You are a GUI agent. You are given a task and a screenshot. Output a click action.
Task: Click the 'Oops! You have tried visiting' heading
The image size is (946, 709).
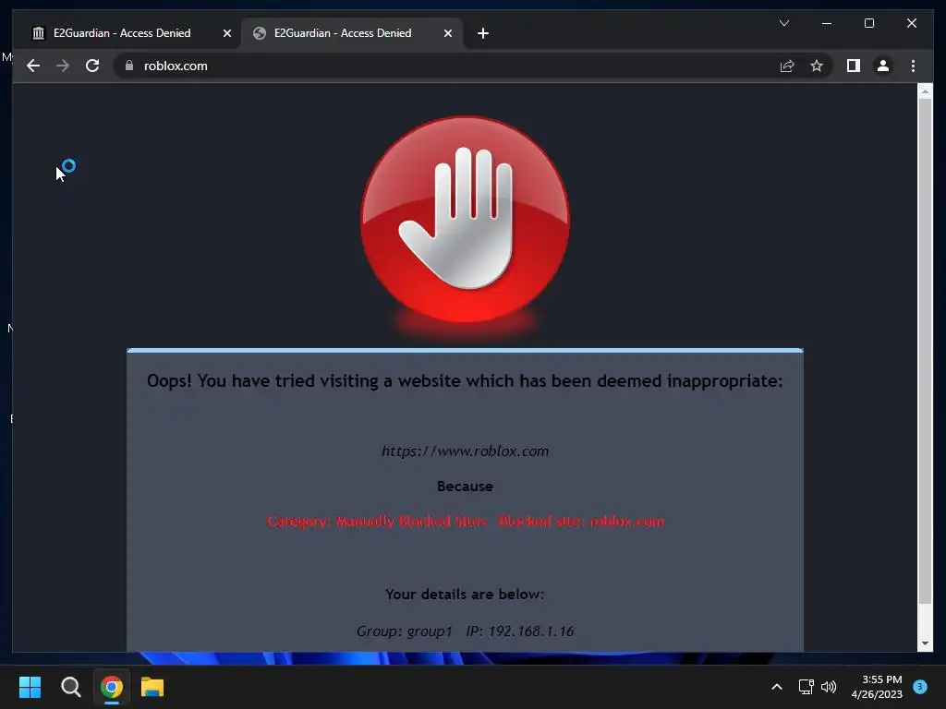[465, 381]
